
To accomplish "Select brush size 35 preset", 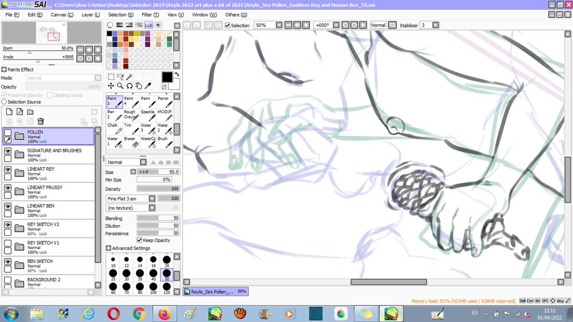I will pyautogui.click(x=140, y=275).
